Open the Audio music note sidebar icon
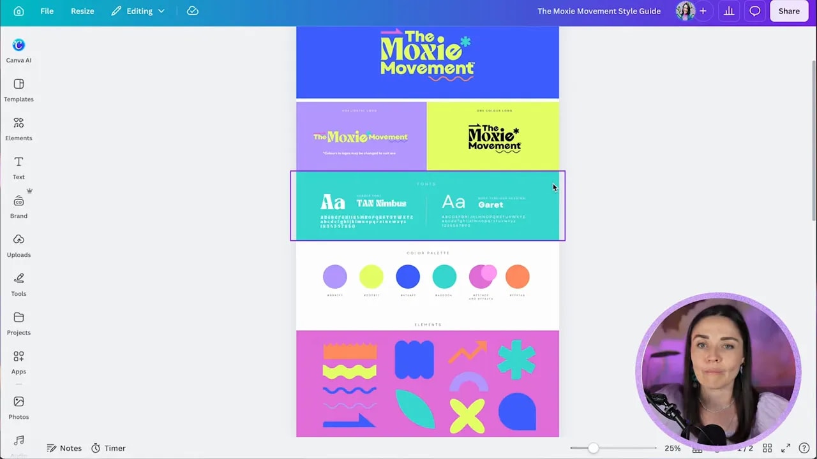 click(19, 441)
